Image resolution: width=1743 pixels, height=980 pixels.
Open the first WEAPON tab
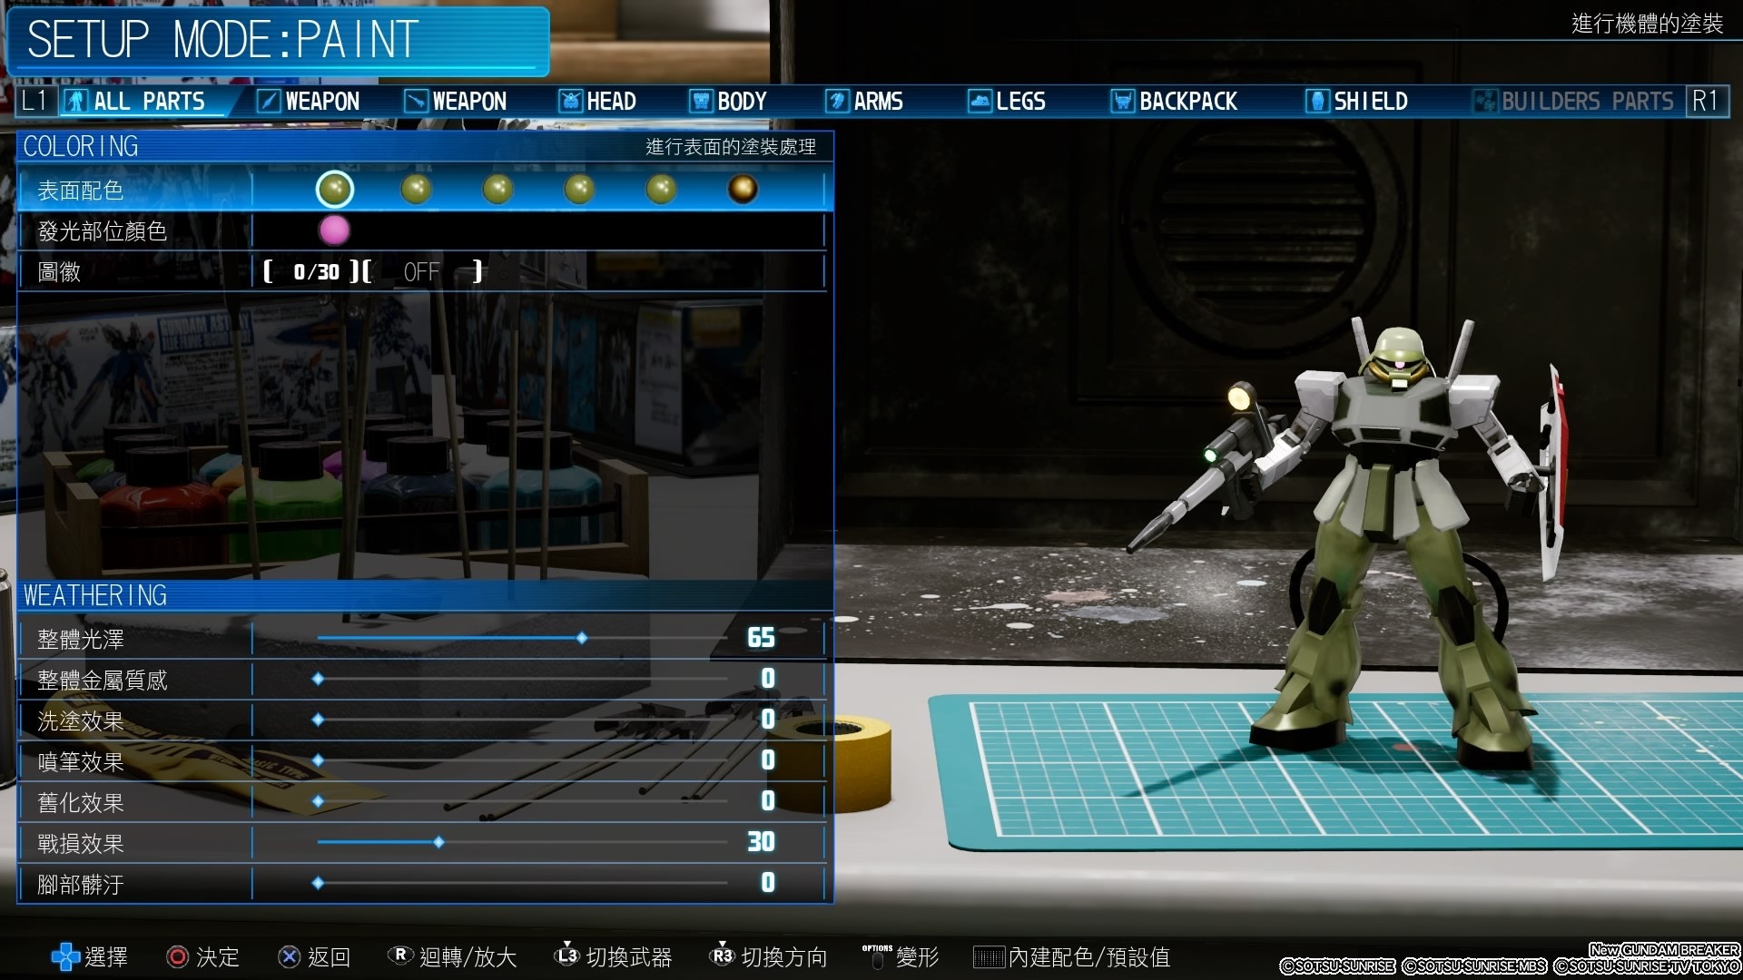point(309,101)
